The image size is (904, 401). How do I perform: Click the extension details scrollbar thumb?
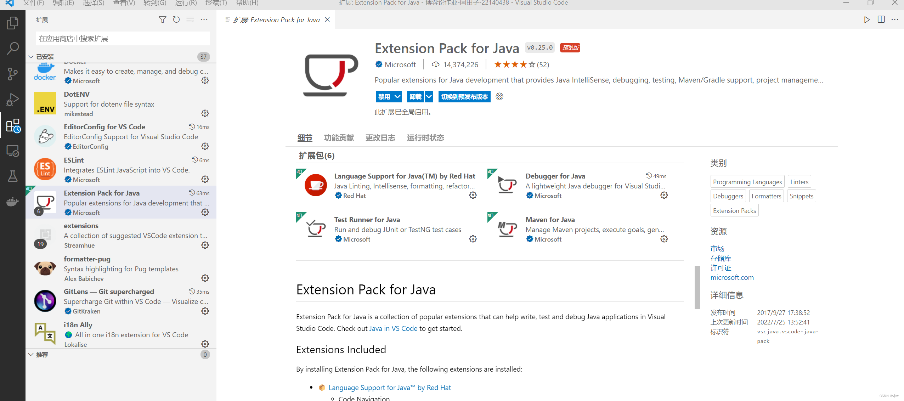tap(697, 287)
